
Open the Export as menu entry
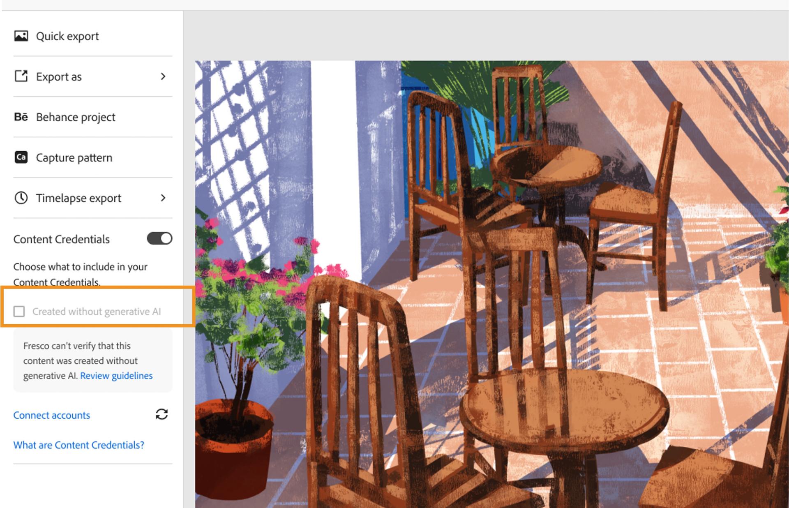click(58, 76)
